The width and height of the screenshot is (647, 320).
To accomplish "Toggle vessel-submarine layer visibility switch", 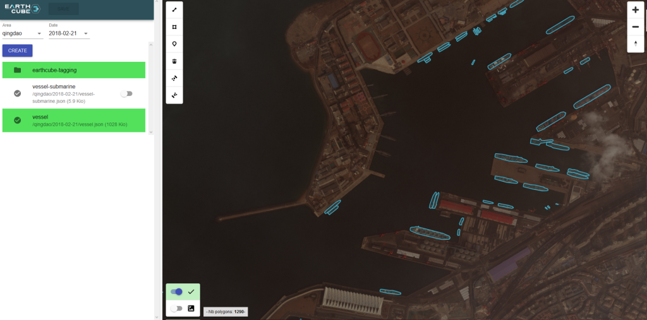I will 126,93.
